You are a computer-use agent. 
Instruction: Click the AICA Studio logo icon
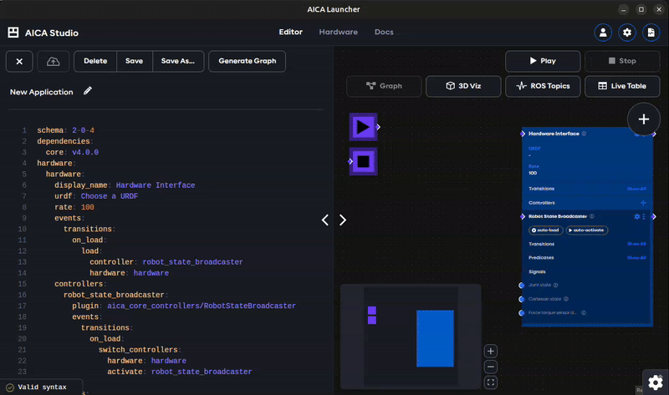[x=13, y=33]
